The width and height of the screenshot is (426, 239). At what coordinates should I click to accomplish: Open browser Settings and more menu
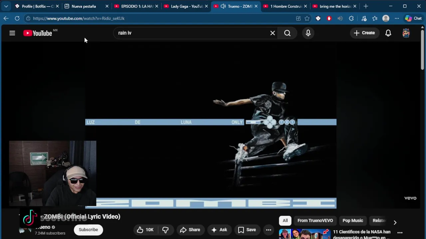click(397, 18)
